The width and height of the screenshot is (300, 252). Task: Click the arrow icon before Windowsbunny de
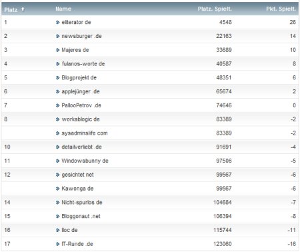tap(58, 161)
